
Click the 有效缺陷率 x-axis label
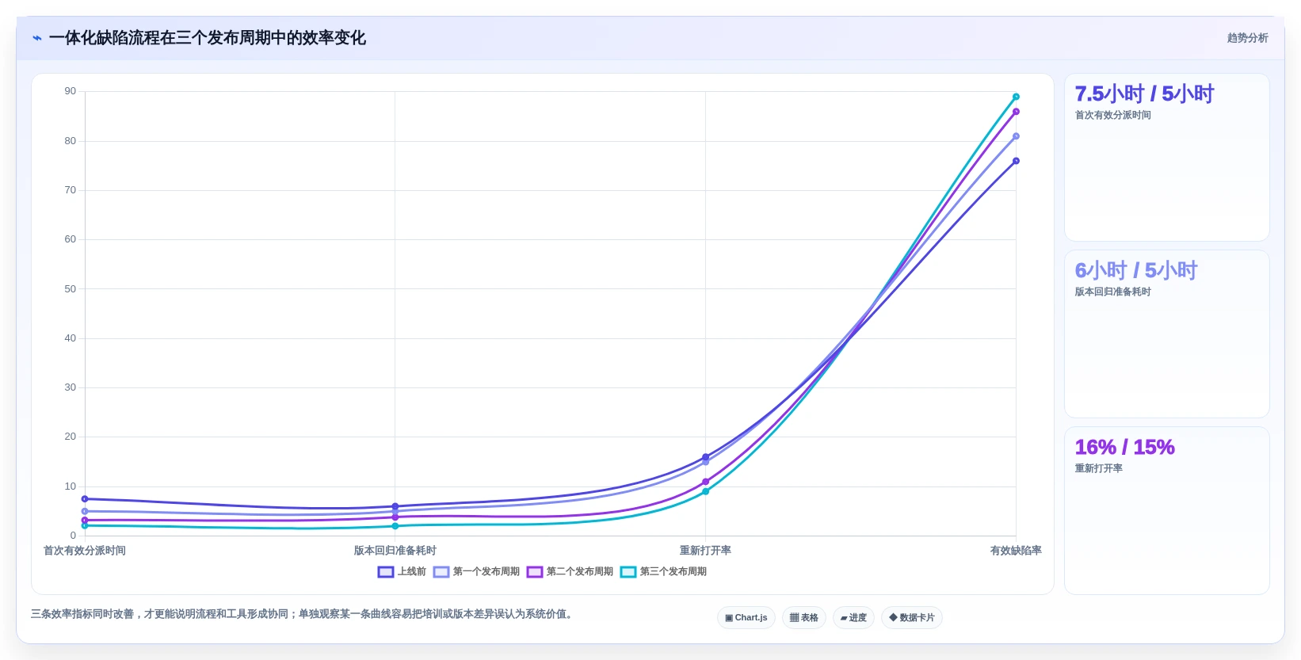(1016, 551)
